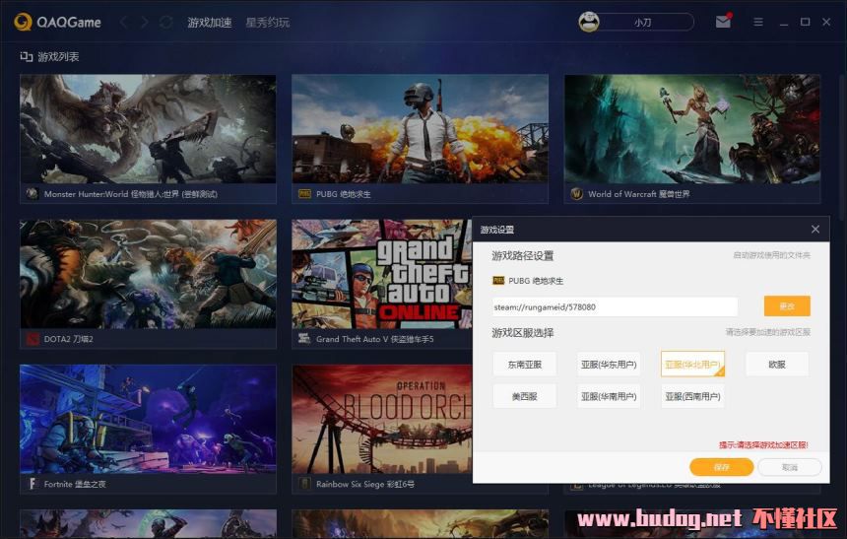Click the QAQGame logo icon
The width and height of the screenshot is (847, 539).
click(x=23, y=22)
